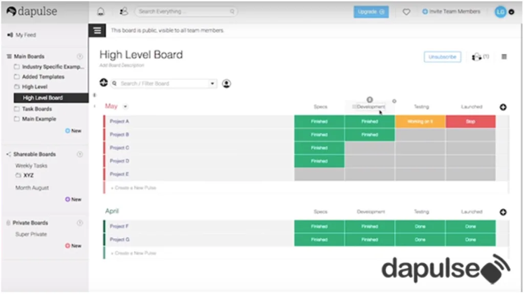The height and width of the screenshot is (294, 524).
Task: Click the High Level Board title
Action: click(x=141, y=55)
